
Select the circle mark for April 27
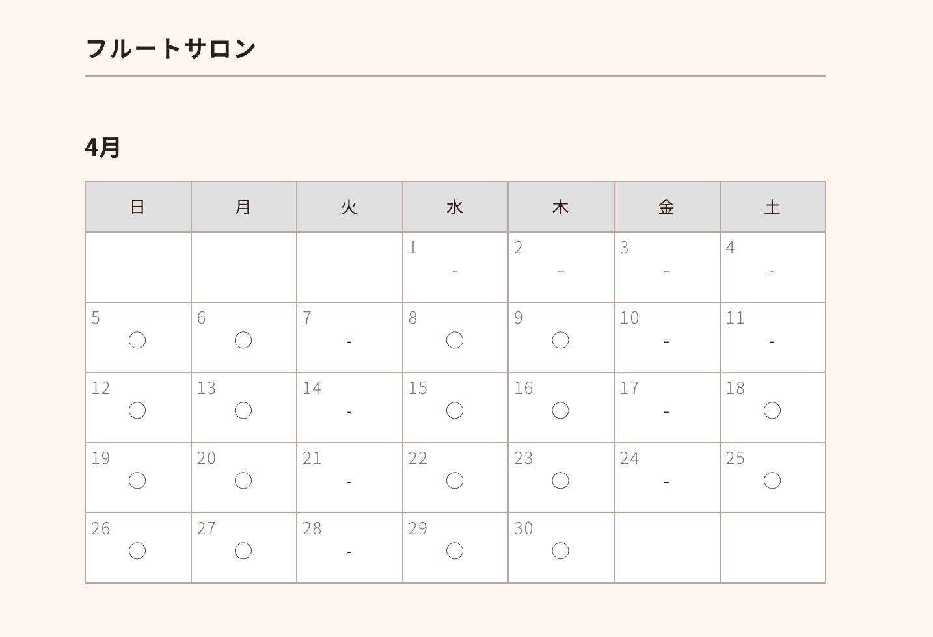click(x=243, y=551)
